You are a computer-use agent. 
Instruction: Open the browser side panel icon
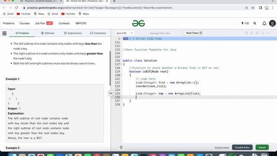[260, 8]
